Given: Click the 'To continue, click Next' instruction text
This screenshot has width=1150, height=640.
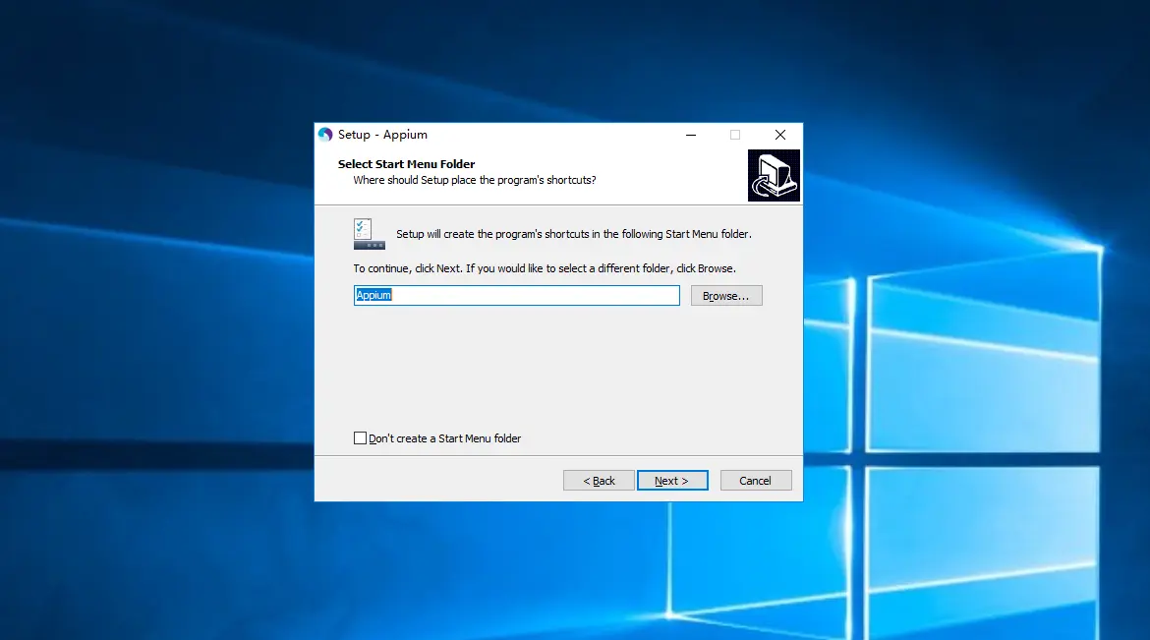Looking at the screenshot, I should click(545, 268).
